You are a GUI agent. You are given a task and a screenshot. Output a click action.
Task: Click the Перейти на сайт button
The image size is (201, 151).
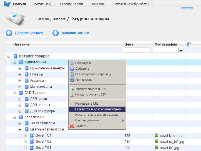coord(72,4)
